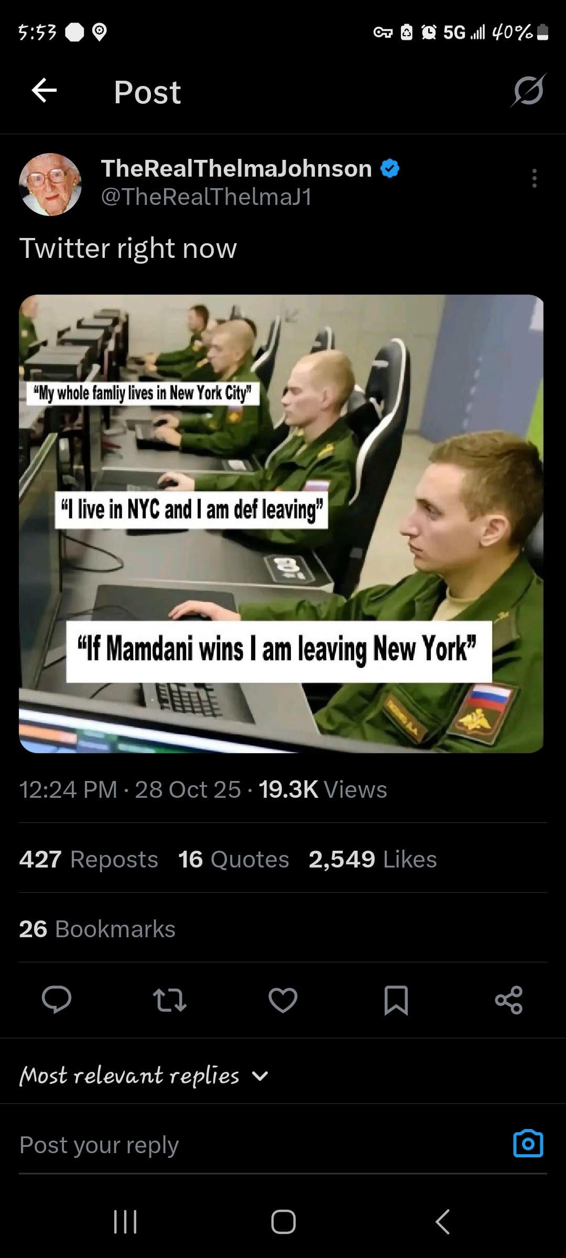This screenshot has width=566, height=1258.
Task: Tap the blue verified badge
Action: pos(390,169)
